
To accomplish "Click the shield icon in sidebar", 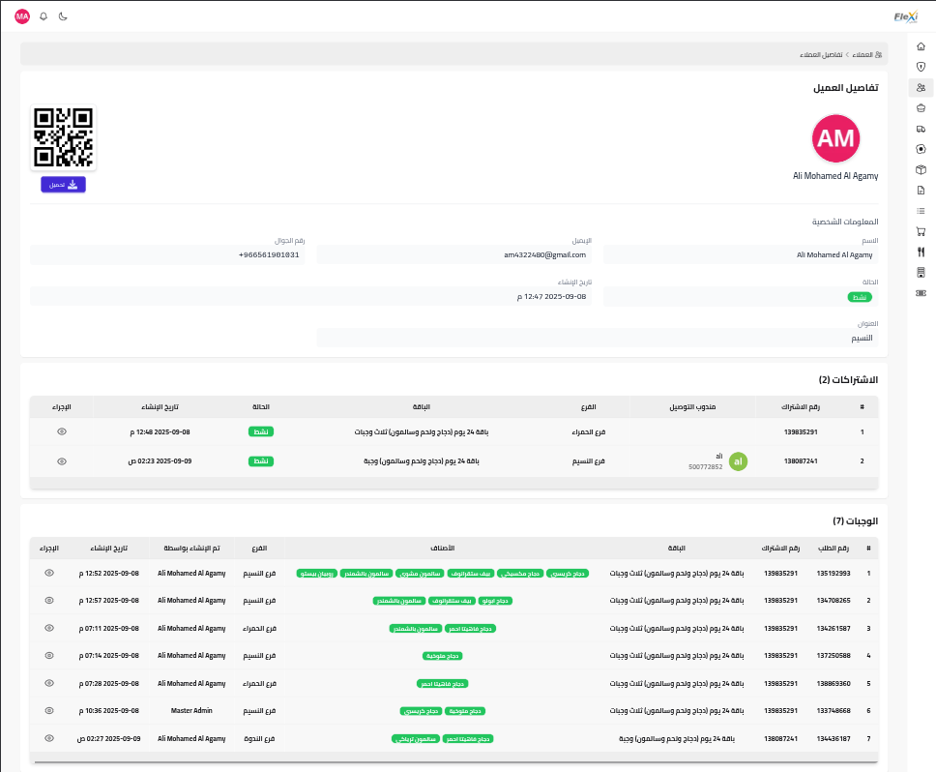I will 921,67.
